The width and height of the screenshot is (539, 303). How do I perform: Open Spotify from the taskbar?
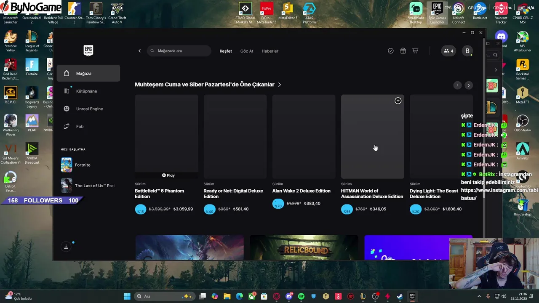click(301, 296)
